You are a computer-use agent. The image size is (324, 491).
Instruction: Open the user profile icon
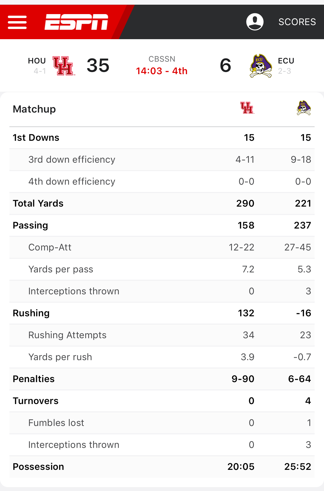[255, 22]
